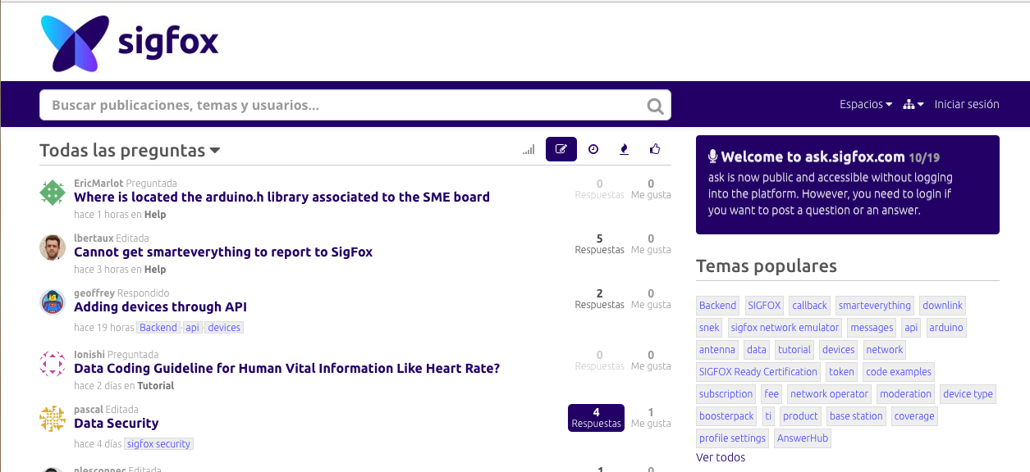Screen dimensions: 1030x472
Task: Open the 'Data Security' question
Action: click(x=116, y=424)
